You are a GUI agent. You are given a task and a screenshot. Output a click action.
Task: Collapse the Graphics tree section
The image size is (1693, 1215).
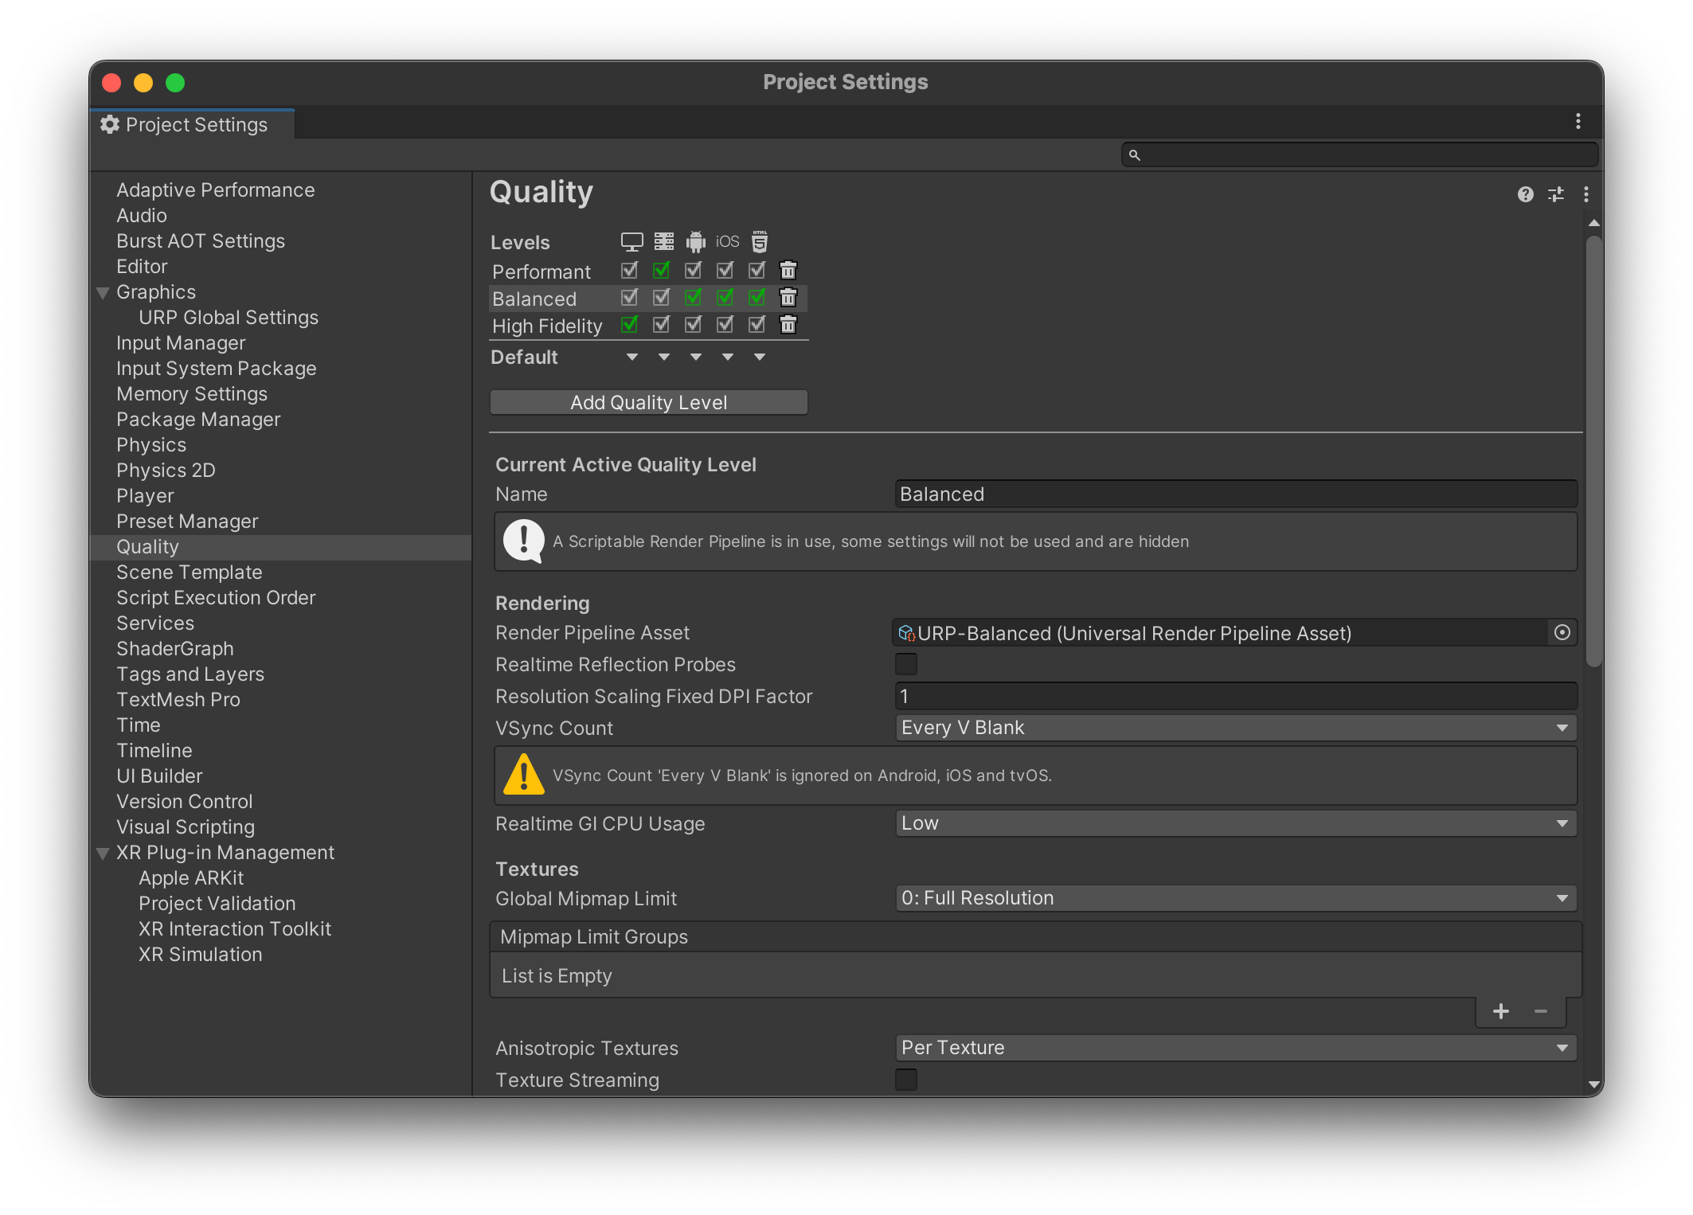(103, 293)
